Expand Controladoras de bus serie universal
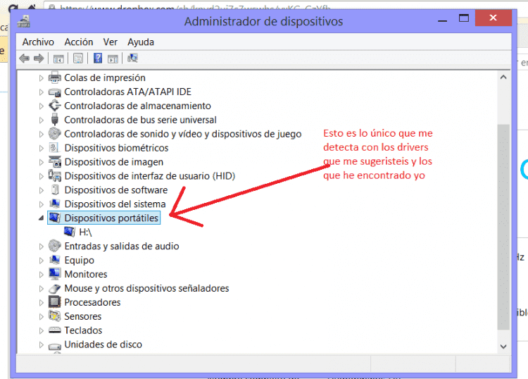Viewport: 528px width, 379px height. point(41,120)
